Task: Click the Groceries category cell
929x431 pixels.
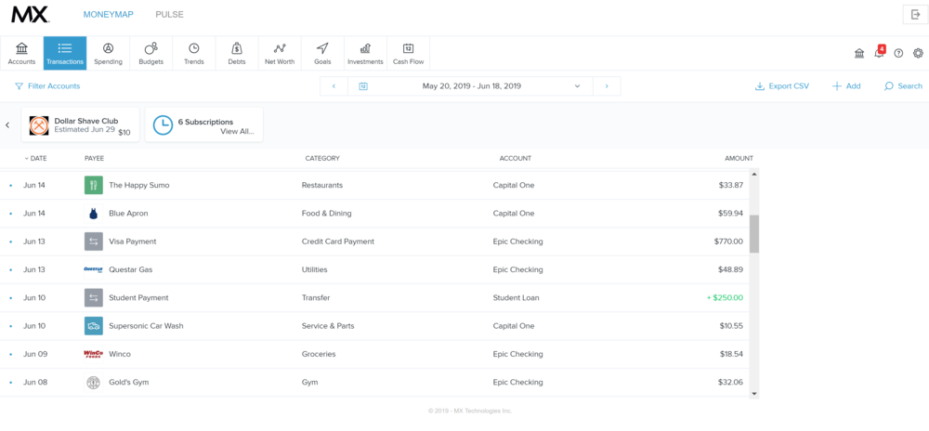Action: [319, 354]
